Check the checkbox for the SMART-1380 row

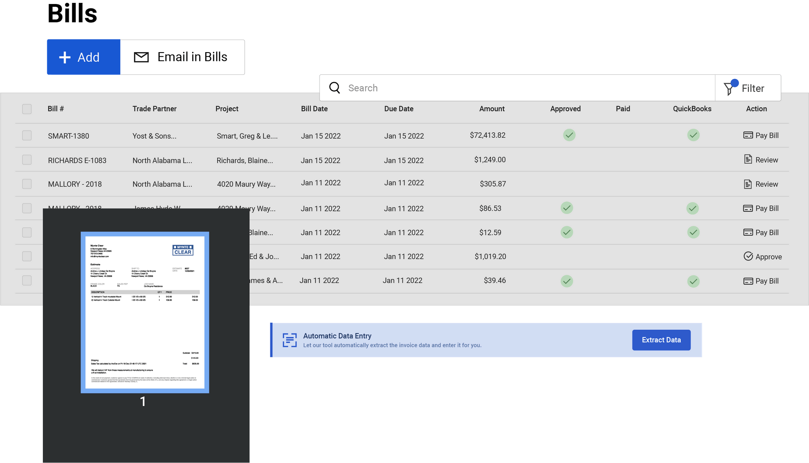pyautogui.click(x=27, y=135)
